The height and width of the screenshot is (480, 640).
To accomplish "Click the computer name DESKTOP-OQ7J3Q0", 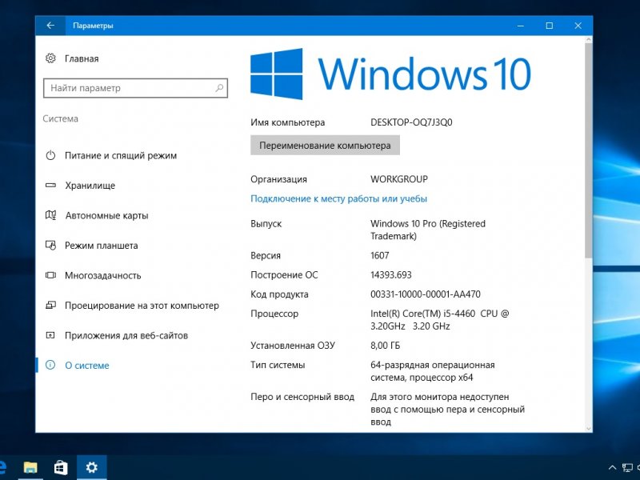I will [x=411, y=122].
